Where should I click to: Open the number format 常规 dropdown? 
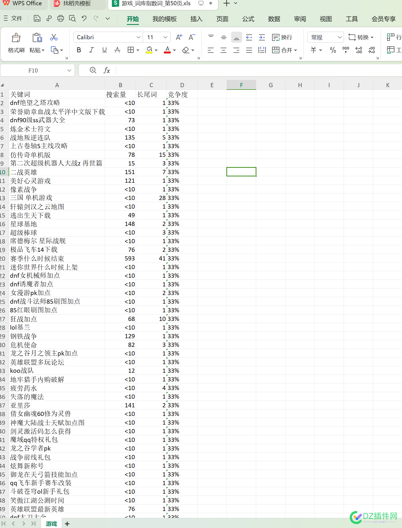tap(340, 37)
